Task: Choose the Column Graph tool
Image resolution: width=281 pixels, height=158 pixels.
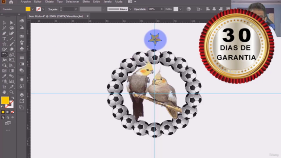Action: pyautogui.click(x=11, y=82)
